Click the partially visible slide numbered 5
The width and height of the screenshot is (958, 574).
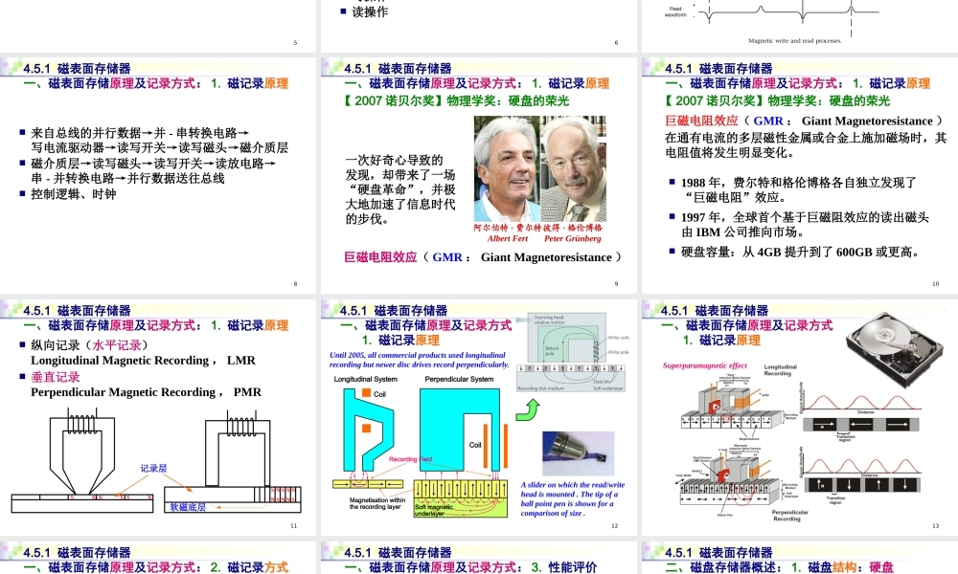coord(158,24)
